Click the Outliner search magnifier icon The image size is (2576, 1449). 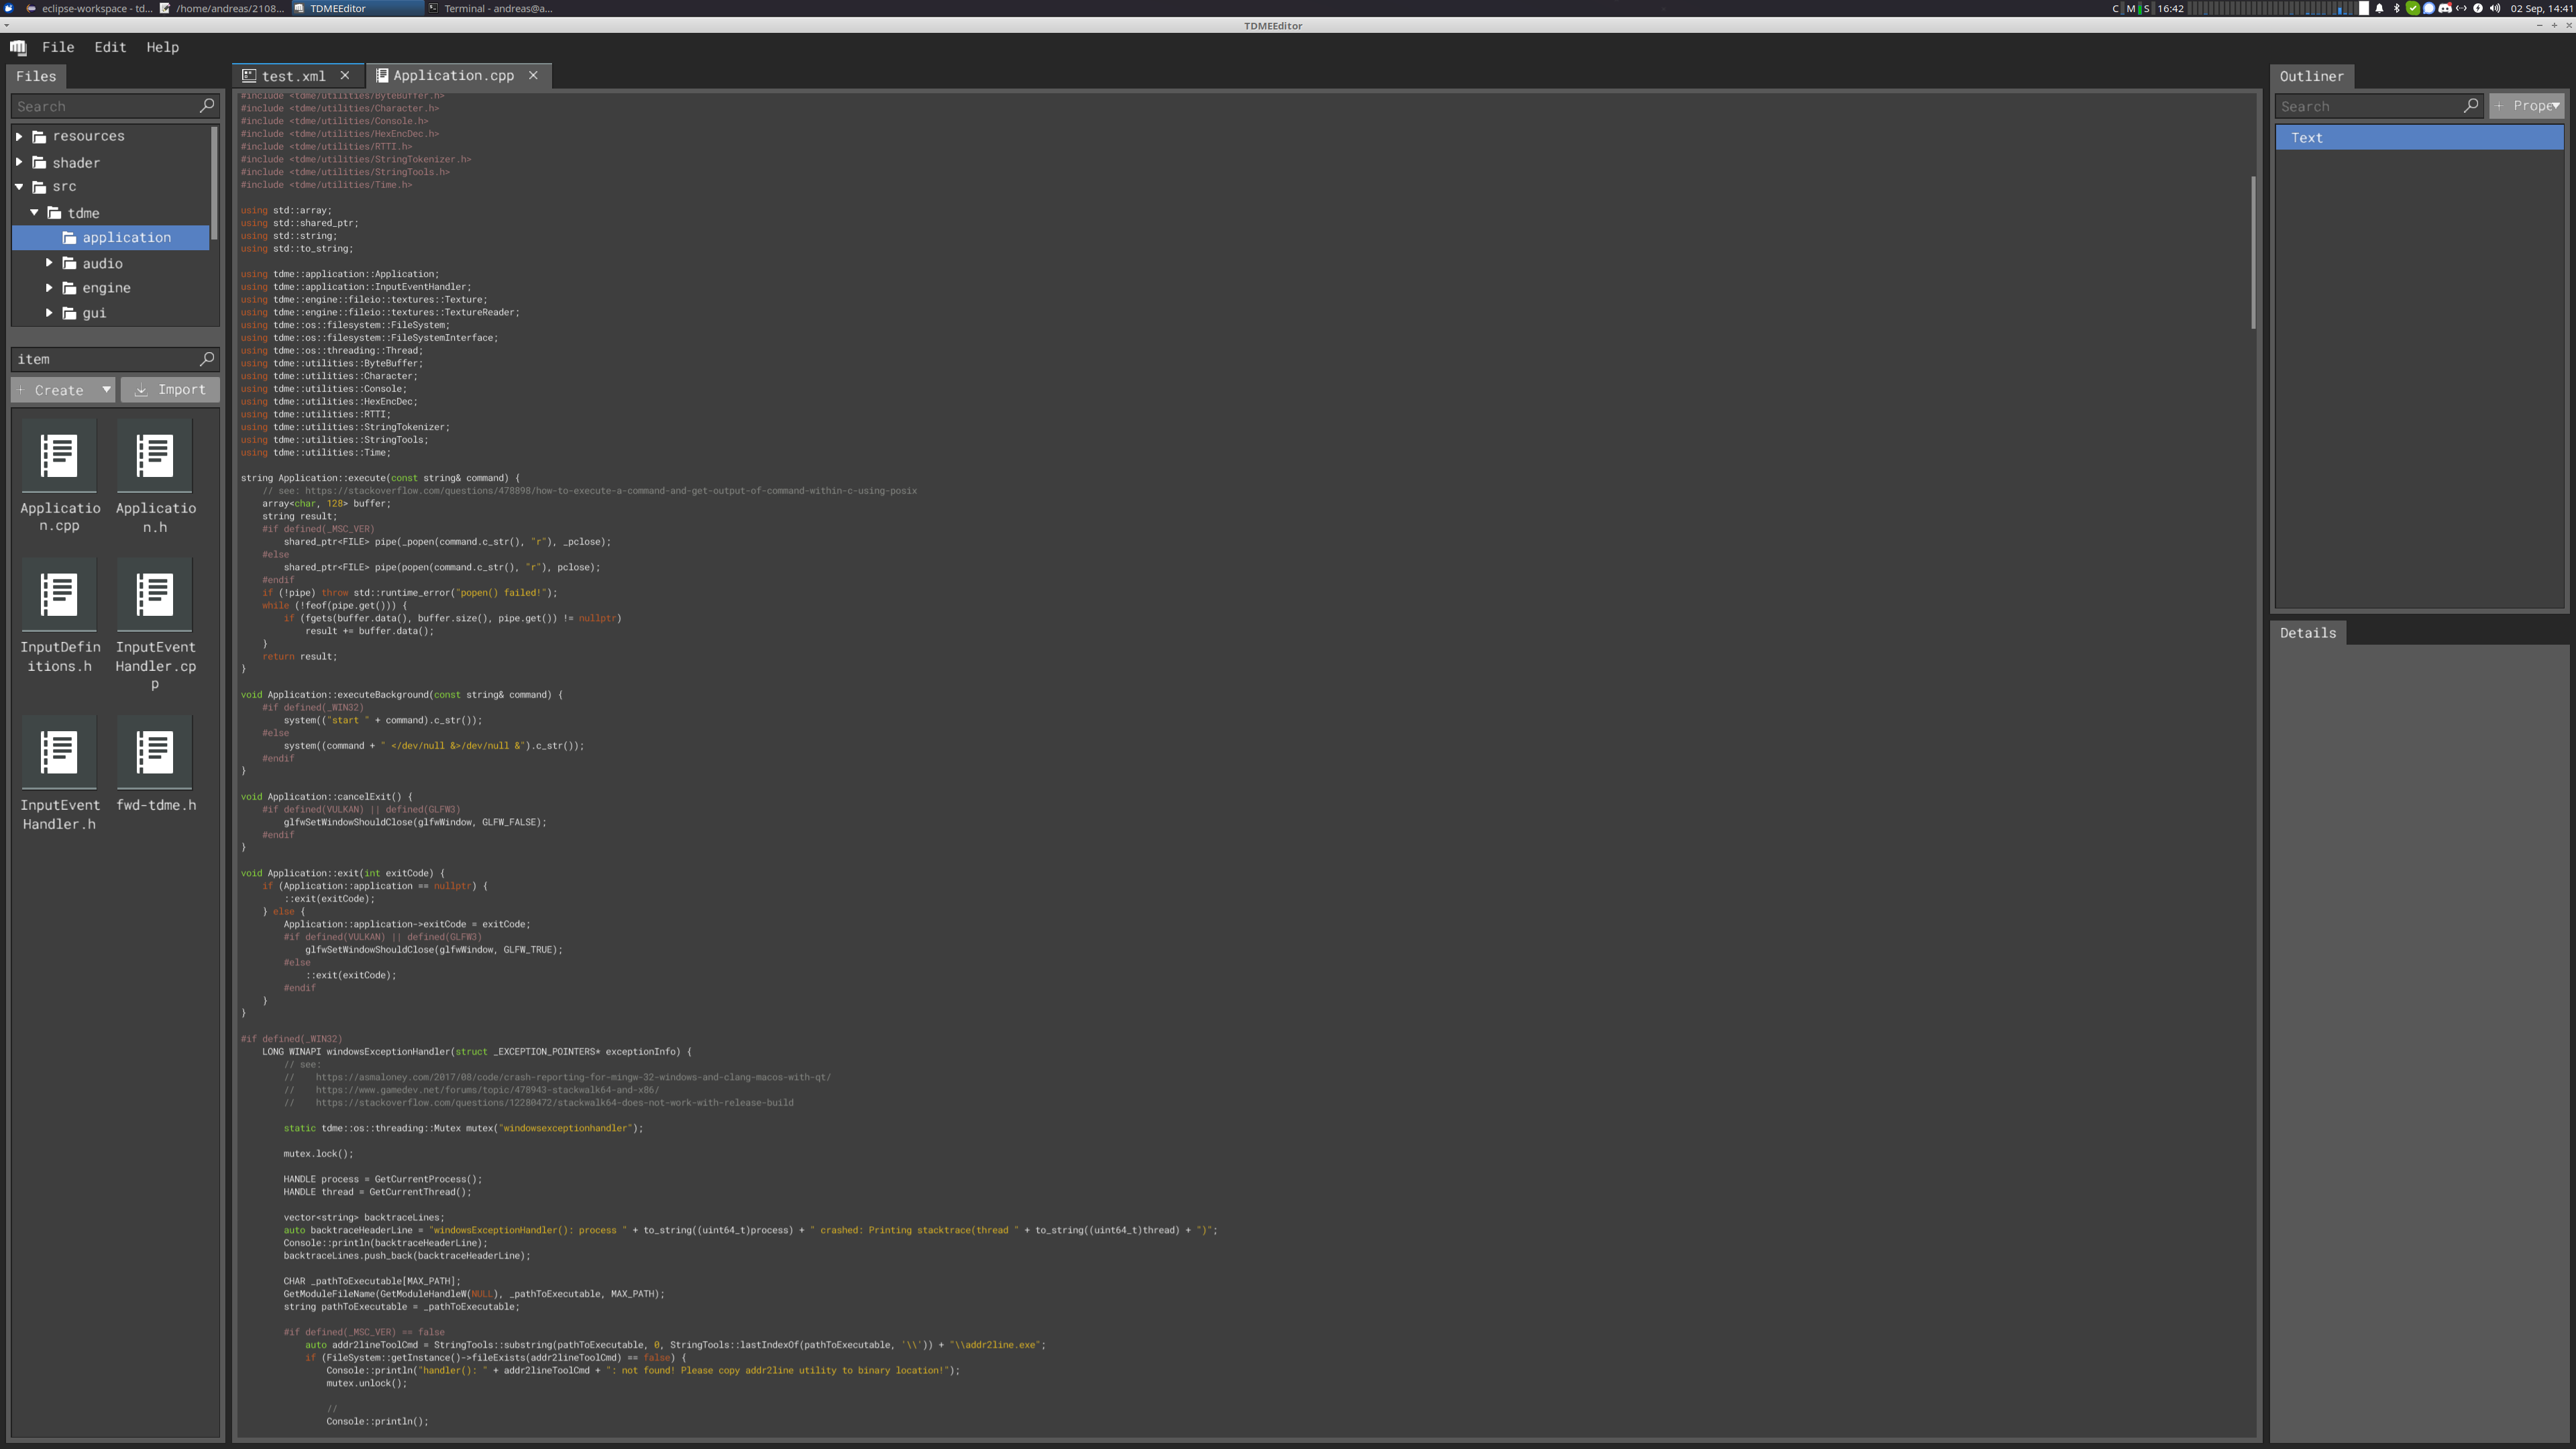(x=2471, y=105)
